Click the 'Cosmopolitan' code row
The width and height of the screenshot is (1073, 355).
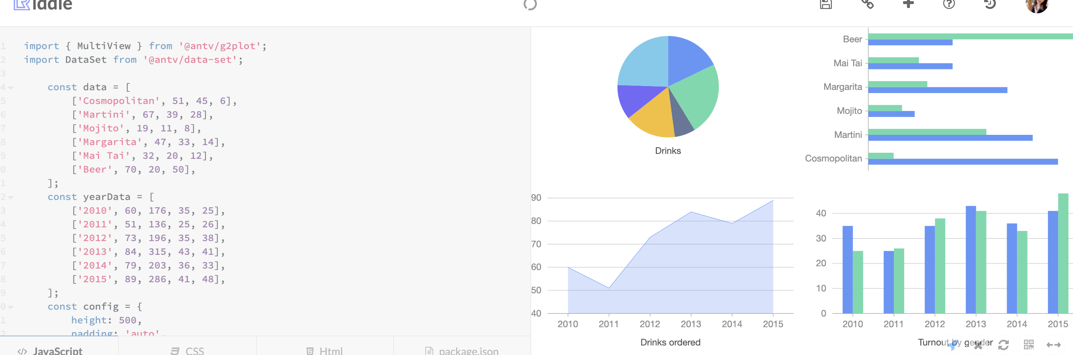point(154,101)
